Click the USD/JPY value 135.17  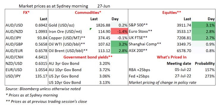coord(41,76)
